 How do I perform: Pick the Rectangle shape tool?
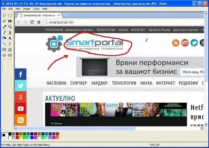[x=4, y=49]
